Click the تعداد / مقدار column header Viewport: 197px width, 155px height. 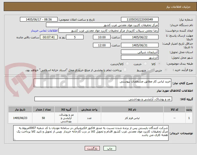[x=43, y=109]
